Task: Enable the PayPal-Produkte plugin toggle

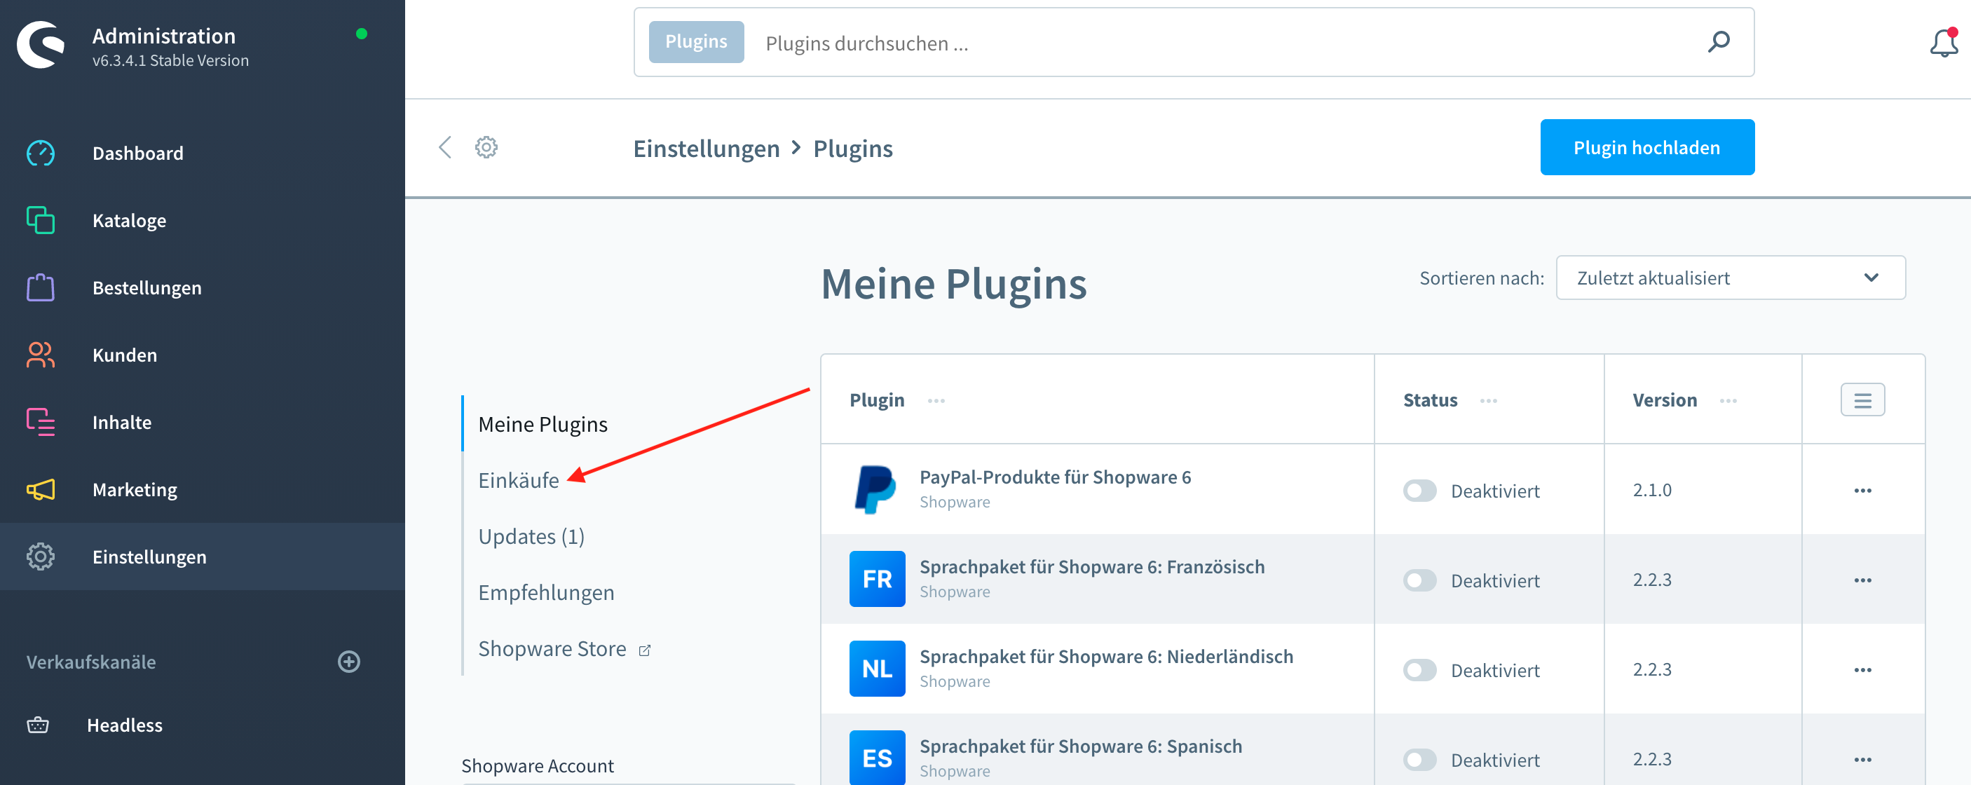Action: pyautogui.click(x=1419, y=491)
